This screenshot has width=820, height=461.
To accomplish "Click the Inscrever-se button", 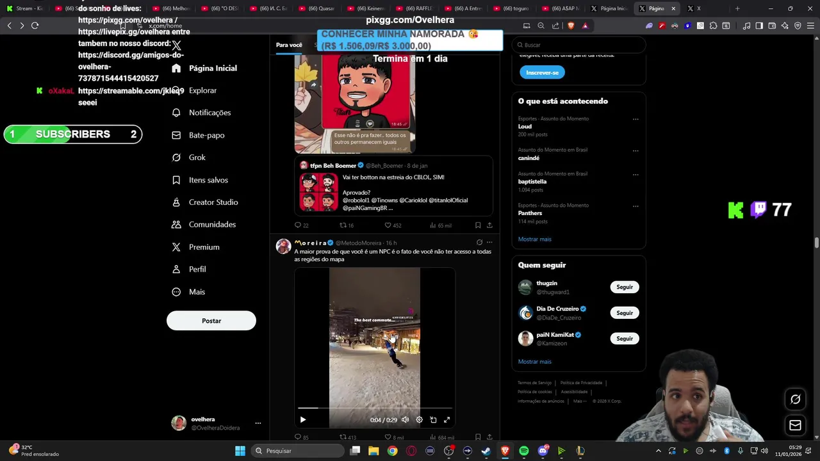I will click(542, 72).
